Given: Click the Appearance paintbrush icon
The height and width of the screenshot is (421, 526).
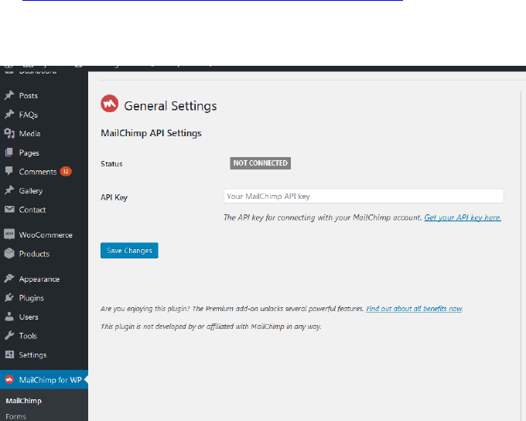Looking at the screenshot, I should pos(9,279).
